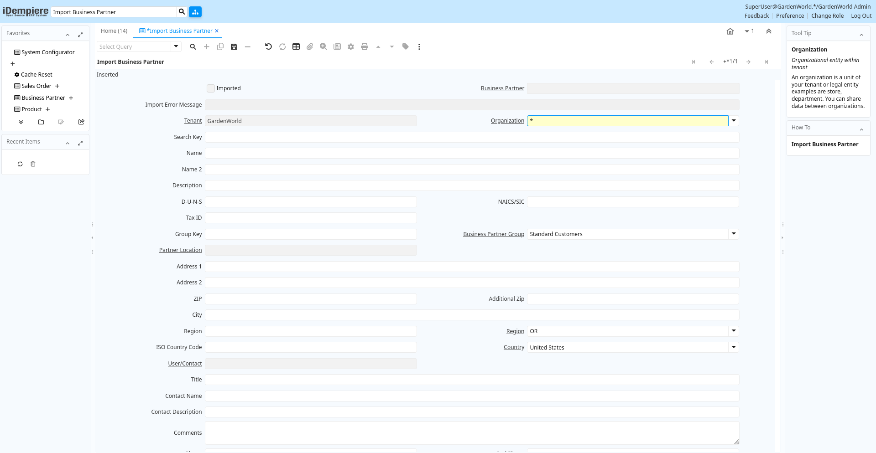This screenshot has width=876, height=453.
Task: Click the Log Out link
Action: 861,16
